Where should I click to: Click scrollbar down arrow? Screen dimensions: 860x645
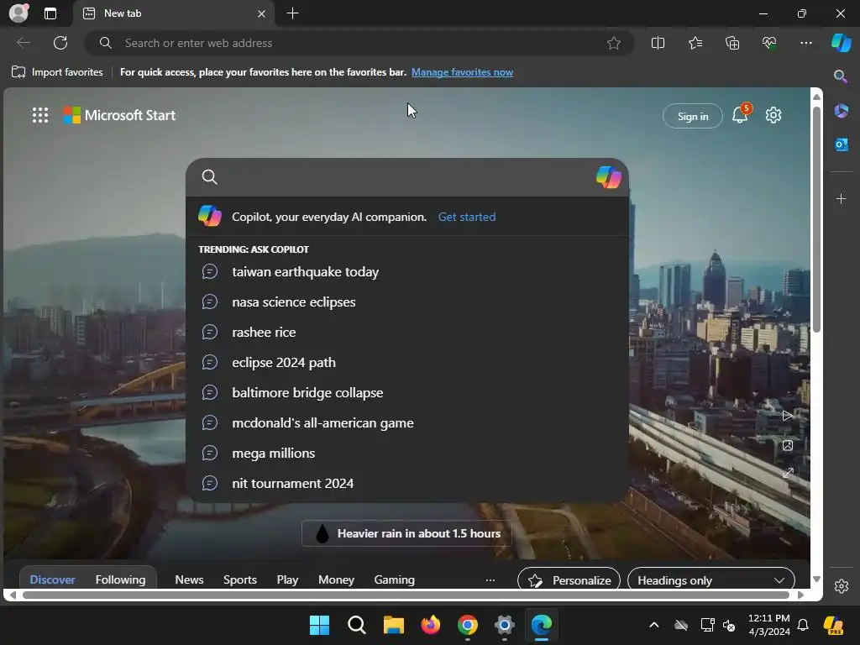816,579
